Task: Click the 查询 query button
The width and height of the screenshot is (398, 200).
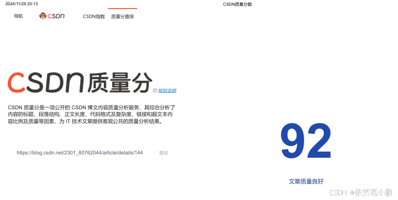Action: (163, 152)
